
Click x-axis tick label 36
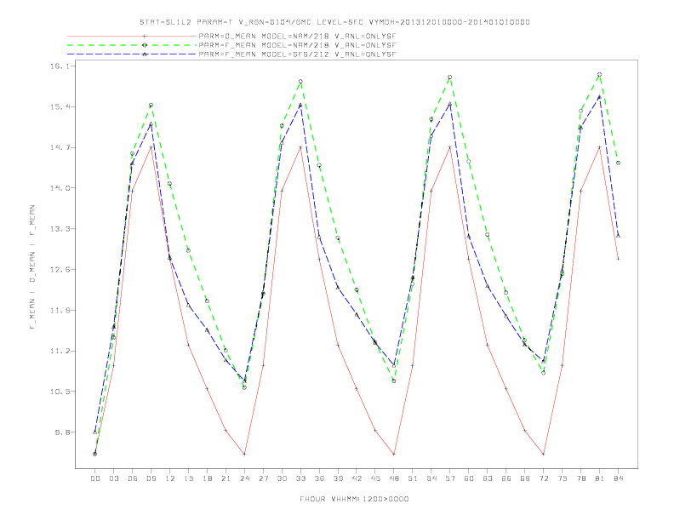coord(319,478)
